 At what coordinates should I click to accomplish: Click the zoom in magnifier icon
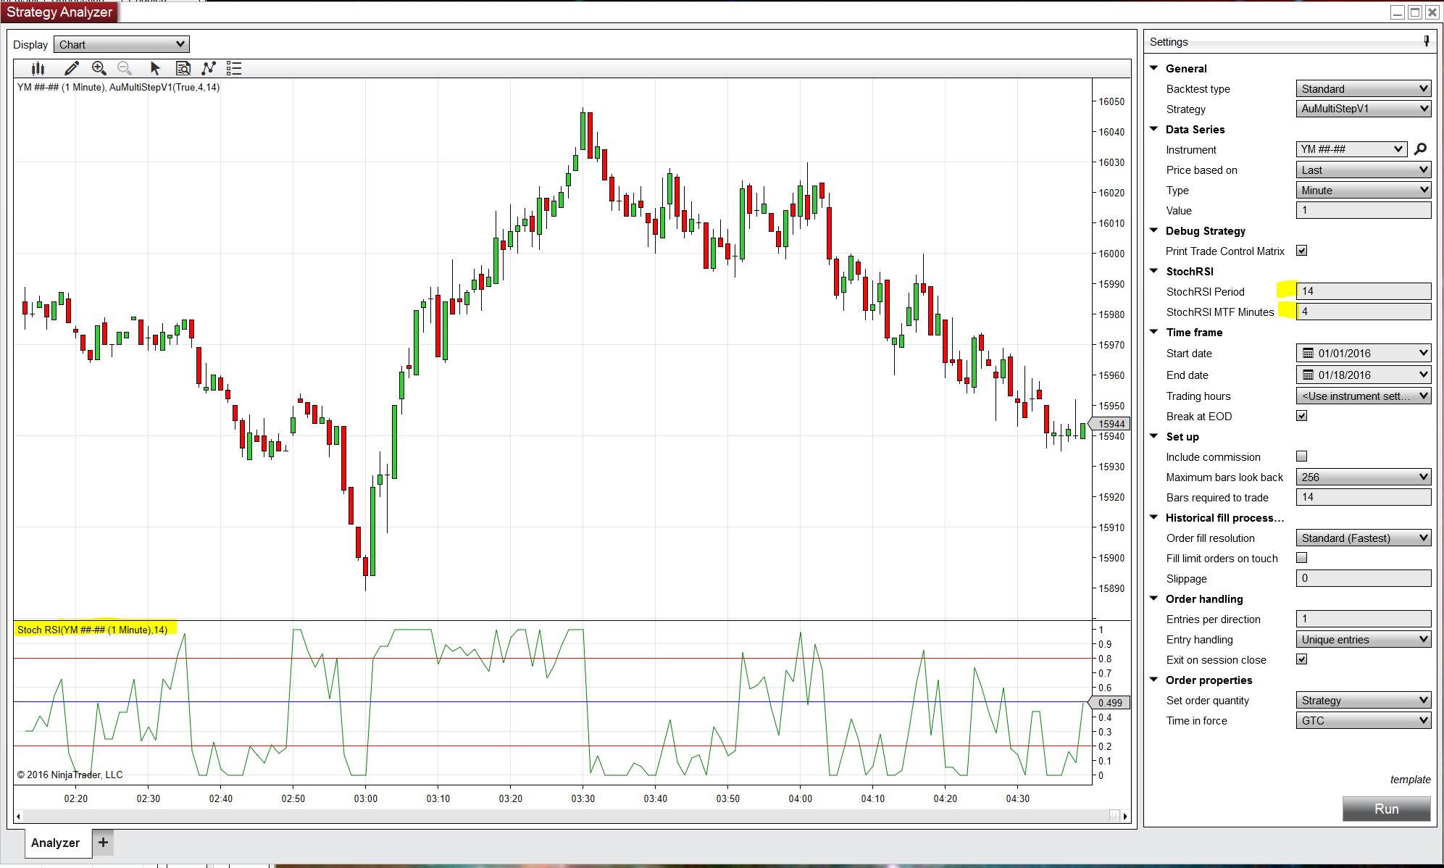(99, 68)
